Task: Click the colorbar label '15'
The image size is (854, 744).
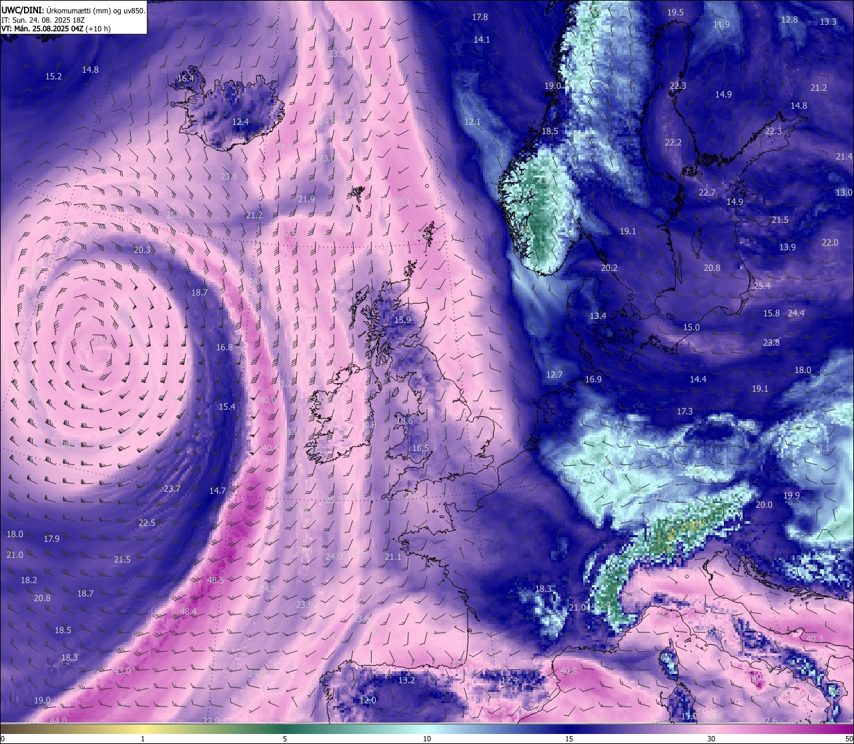Action: 569,739
